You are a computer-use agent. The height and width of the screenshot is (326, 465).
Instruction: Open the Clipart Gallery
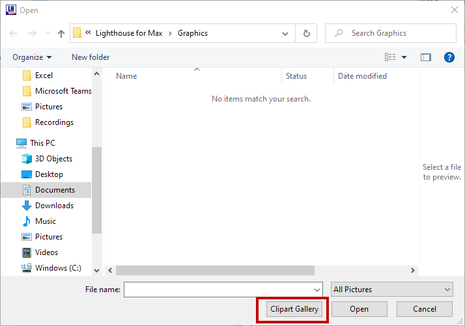[294, 309]
